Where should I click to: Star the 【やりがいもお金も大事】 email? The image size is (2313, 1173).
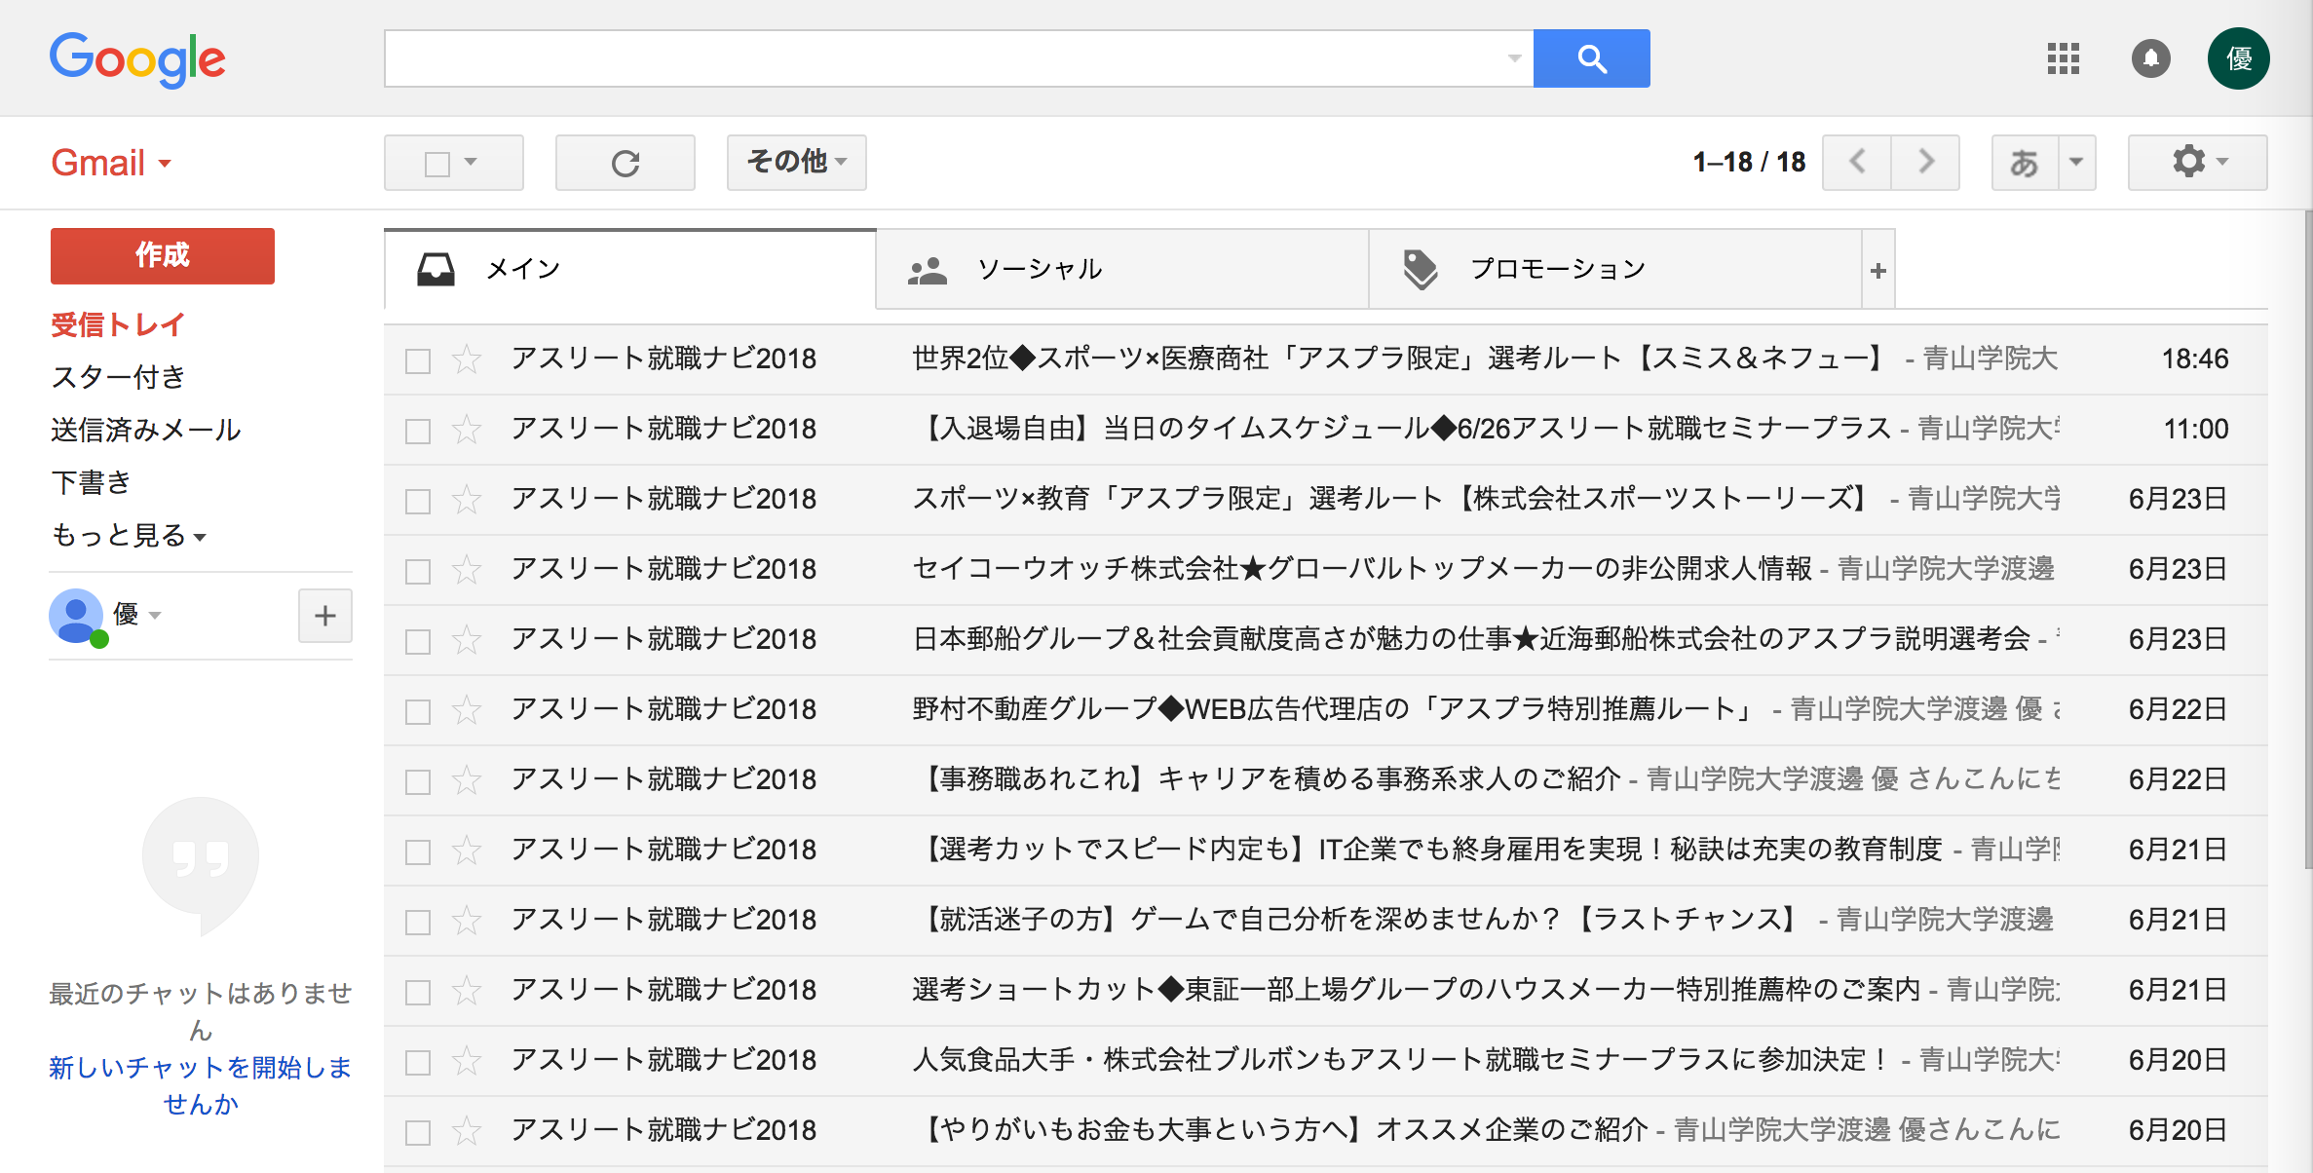click(467, 1131)
